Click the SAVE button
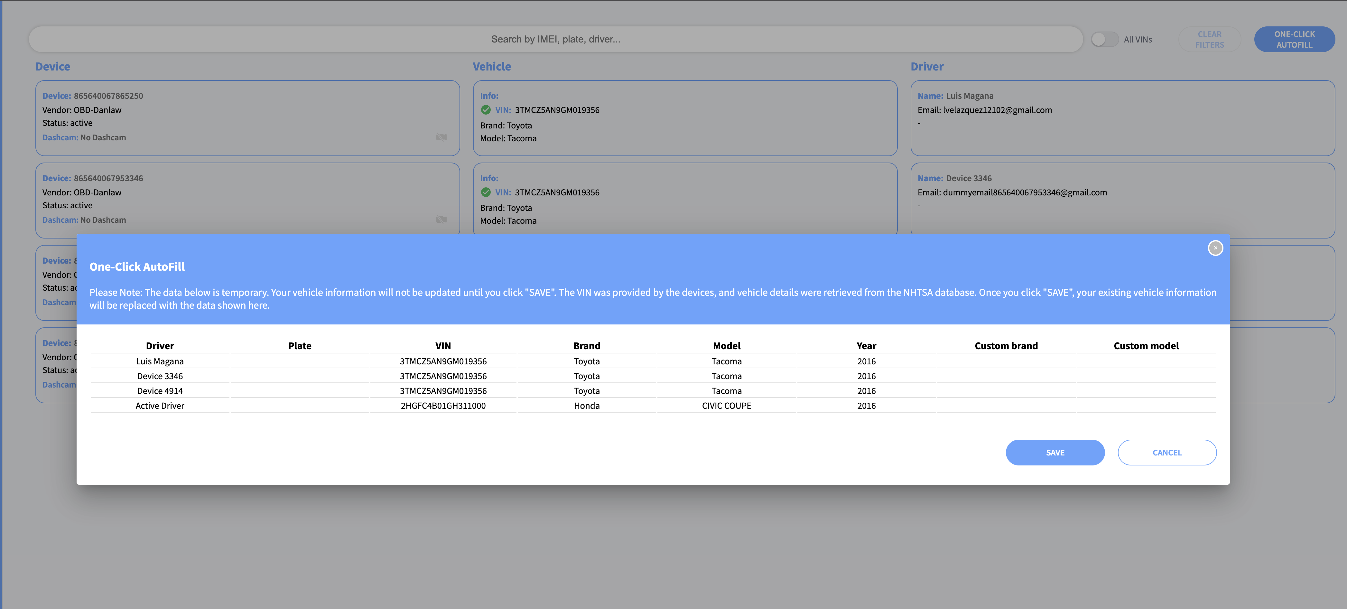Image resolution: width=1347 pixels, height=609 pixels. (1055, 453)
